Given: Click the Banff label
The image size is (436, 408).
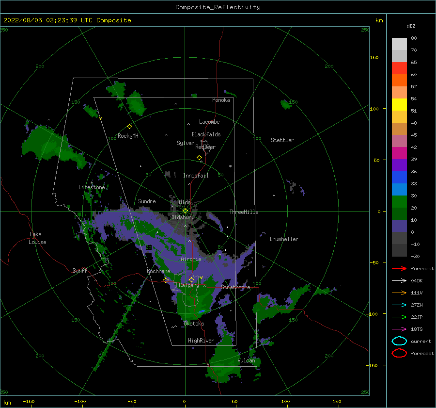Looking at the screenshot, I should coord(80,270).
